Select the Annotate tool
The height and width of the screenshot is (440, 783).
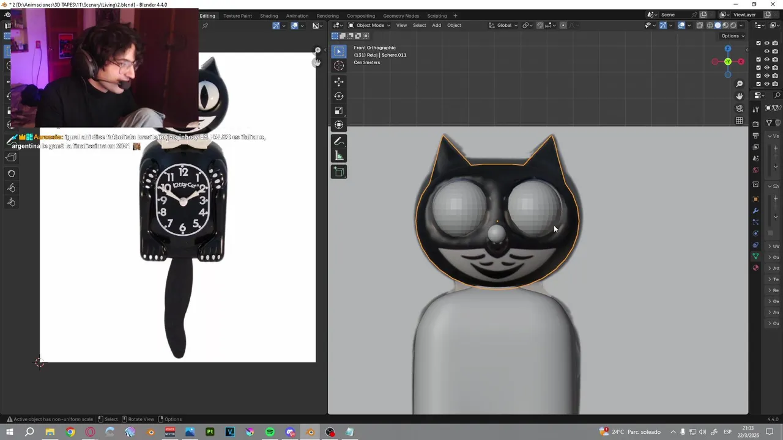click(x=339, y=141)
